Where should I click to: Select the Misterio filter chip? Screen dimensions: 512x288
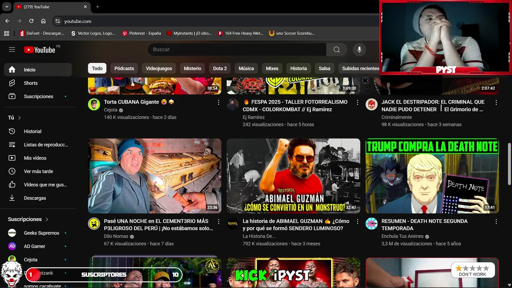point(192,68)
